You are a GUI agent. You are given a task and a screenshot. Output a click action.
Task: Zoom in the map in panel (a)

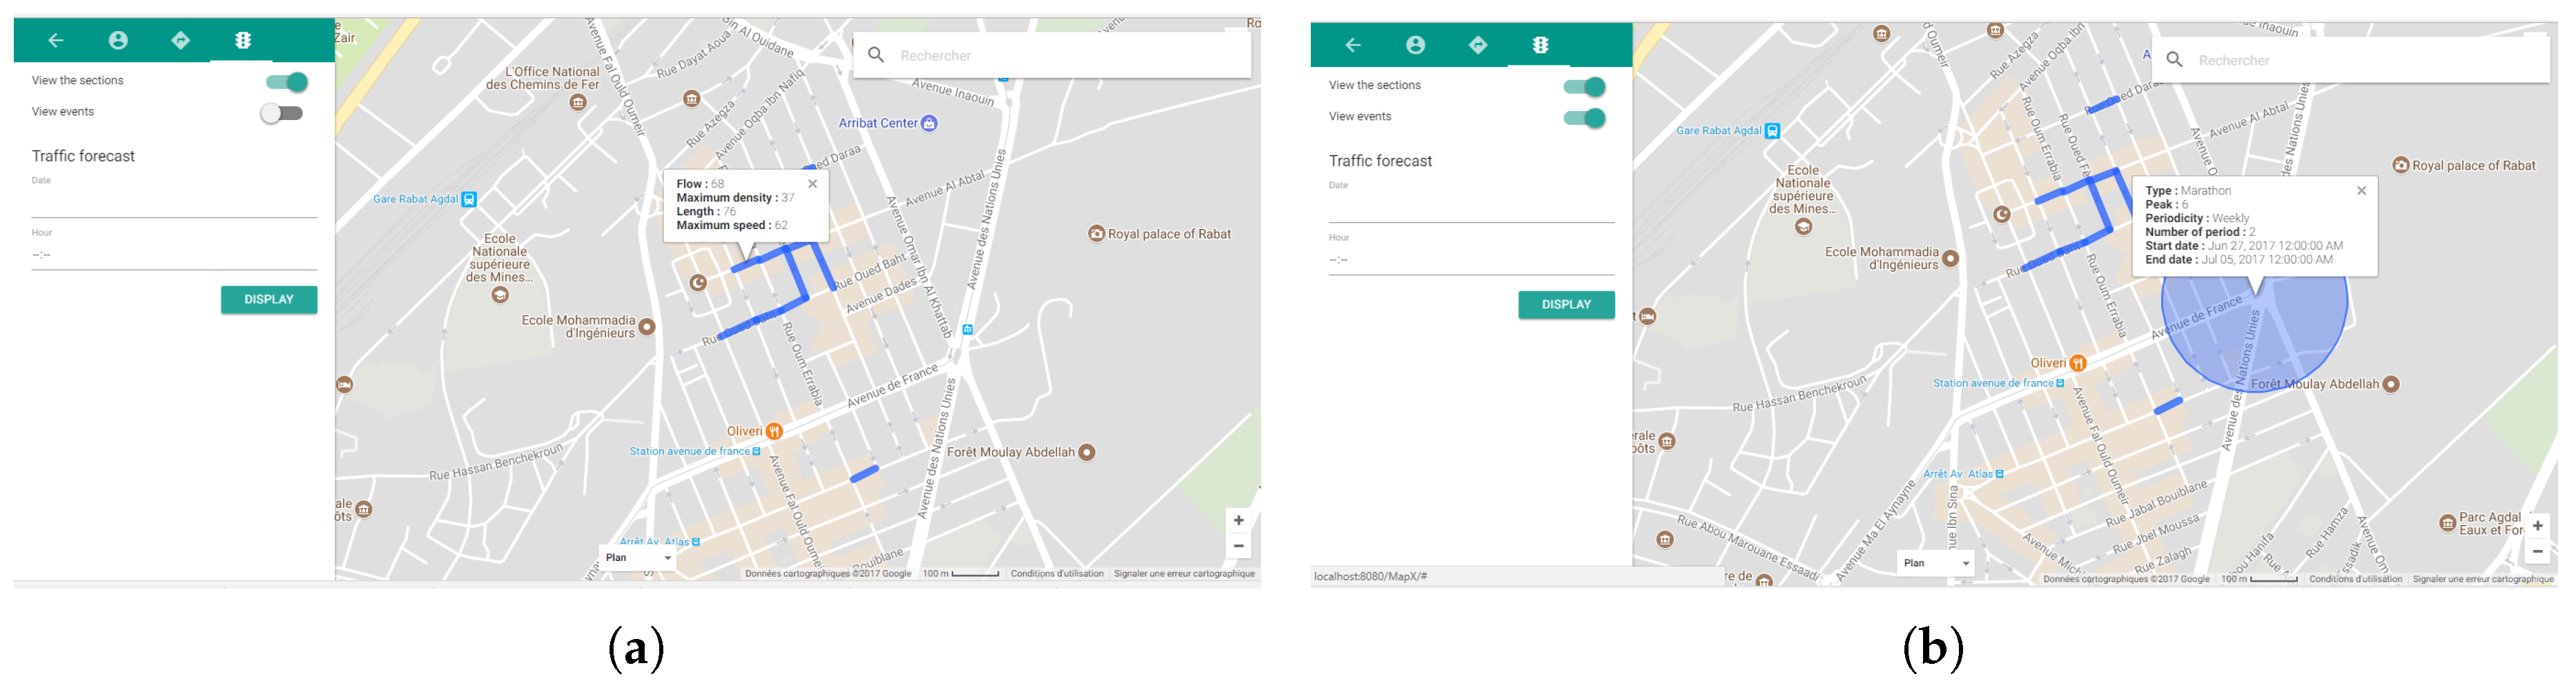coord(1238,520)
